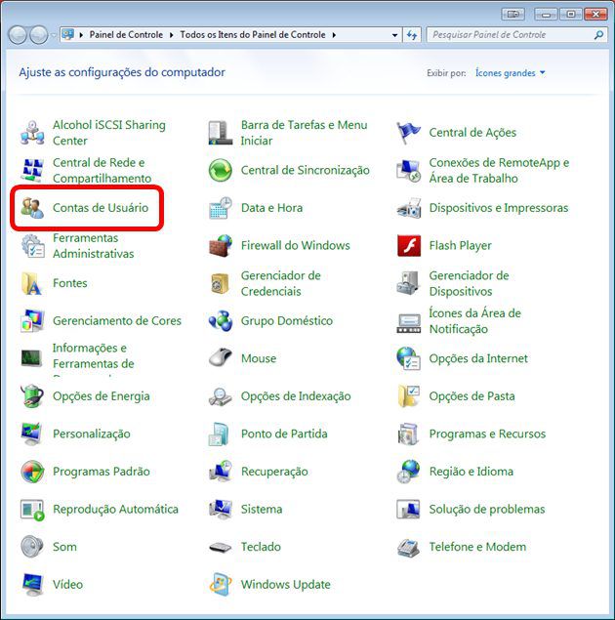Click the Painel de Controle breadcrumb

point(126,35)
